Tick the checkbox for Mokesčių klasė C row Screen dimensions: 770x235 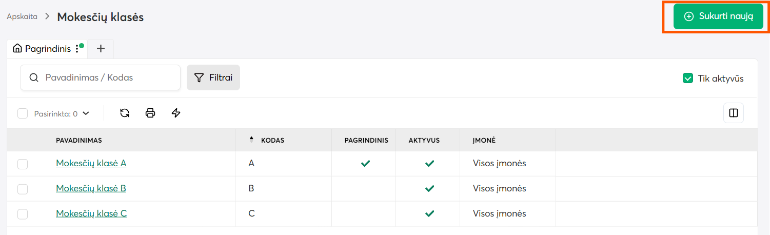coord(23,214)
